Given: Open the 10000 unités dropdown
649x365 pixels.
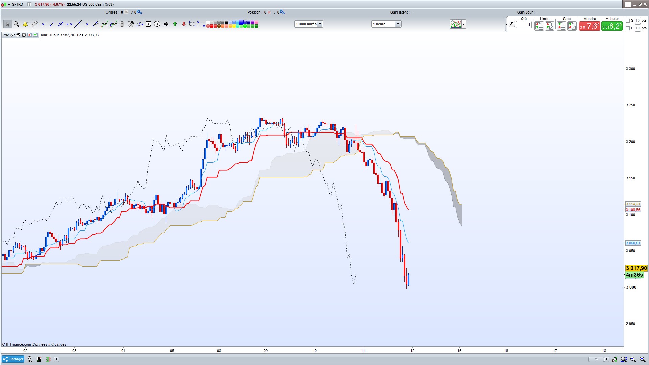Looking at the screenshot, I should tap(309, 24).
